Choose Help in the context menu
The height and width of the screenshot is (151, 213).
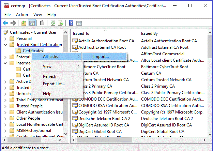[x=57, y=94]
